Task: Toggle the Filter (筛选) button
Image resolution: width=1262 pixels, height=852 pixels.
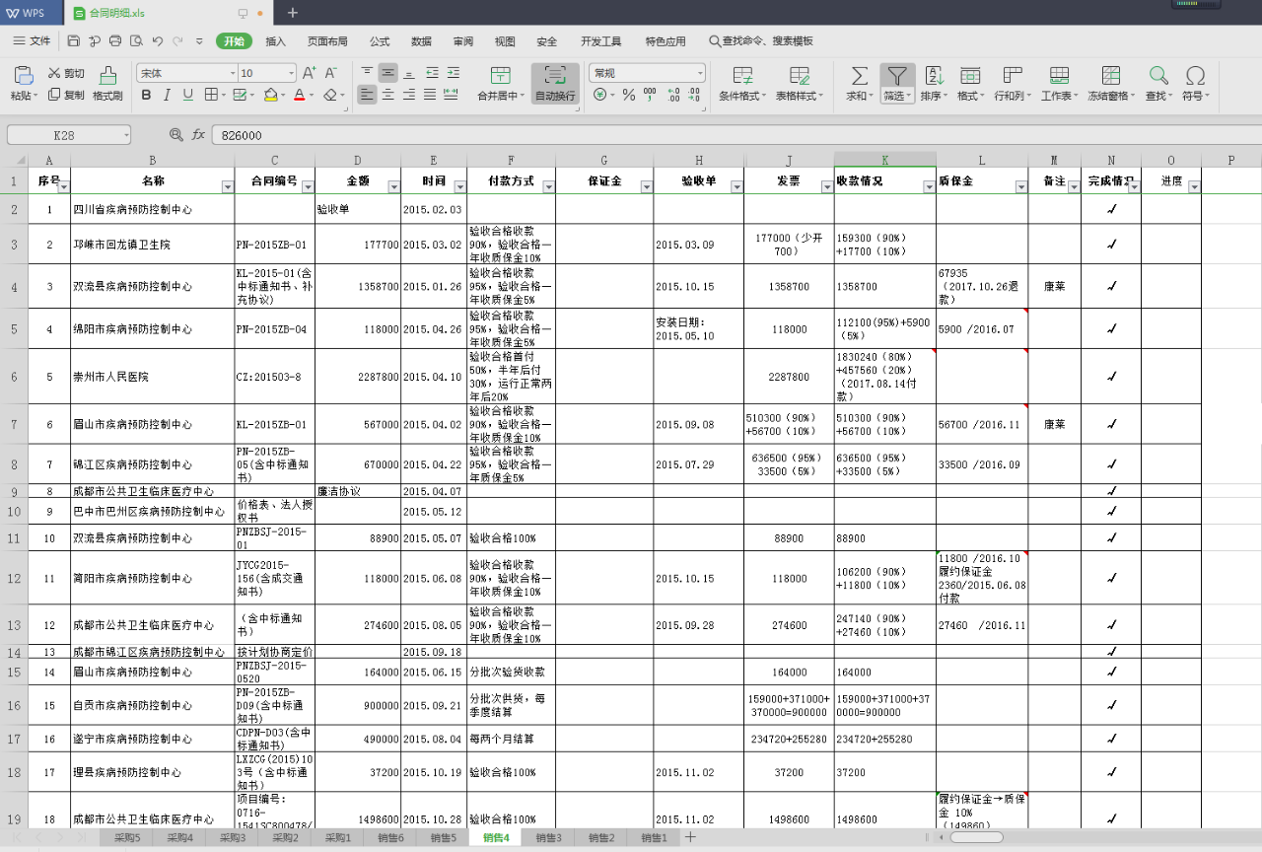Action: click(896, 76)
